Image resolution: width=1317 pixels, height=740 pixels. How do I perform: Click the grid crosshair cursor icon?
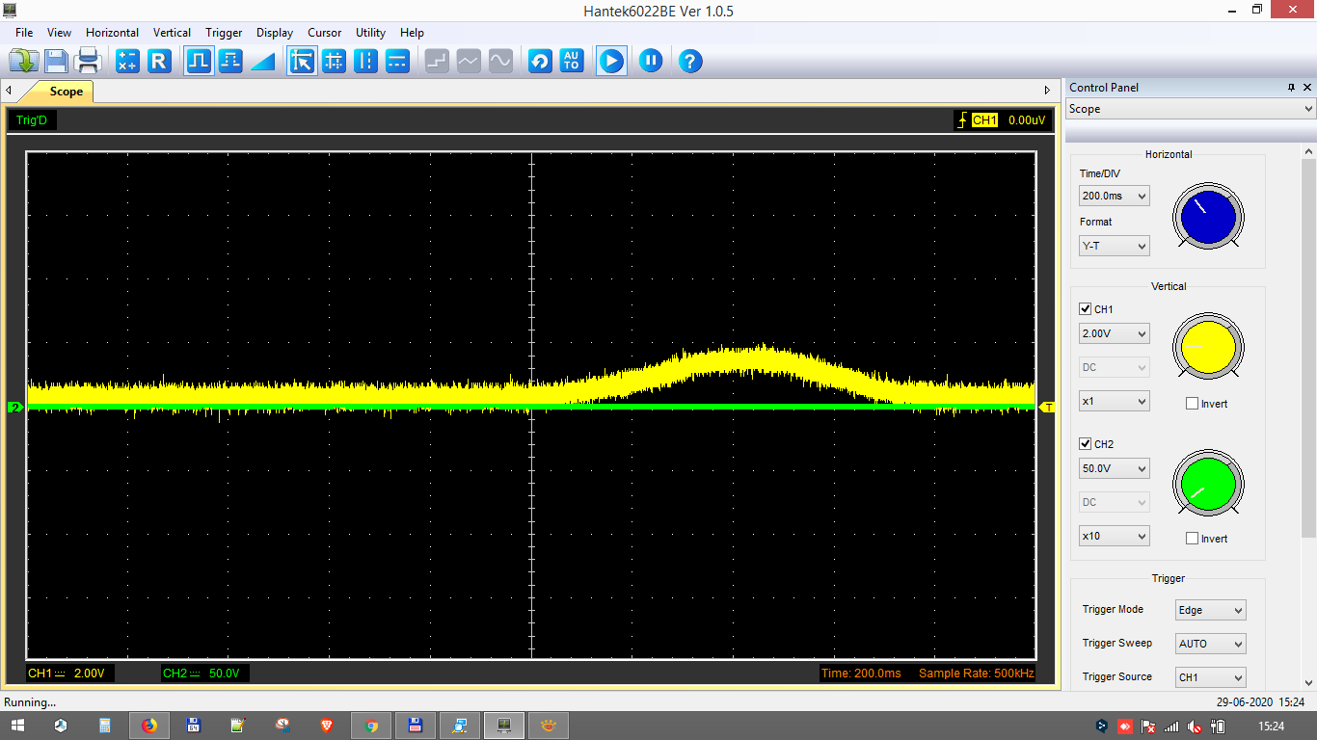coord(334,62)
